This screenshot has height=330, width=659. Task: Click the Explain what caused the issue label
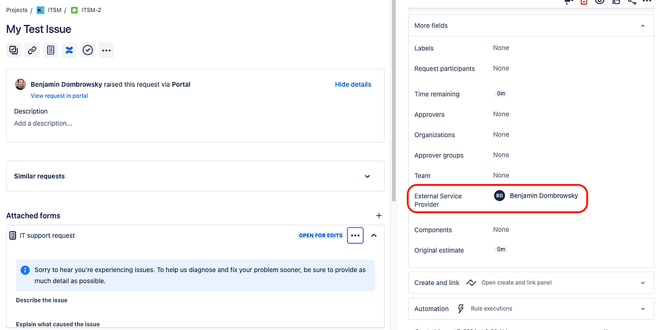[58, 324]
